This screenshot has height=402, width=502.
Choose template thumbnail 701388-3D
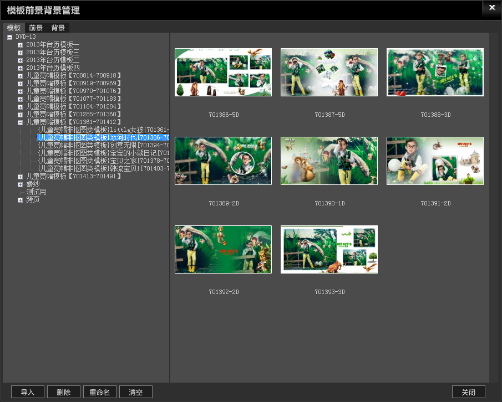[x=435, y=72]
